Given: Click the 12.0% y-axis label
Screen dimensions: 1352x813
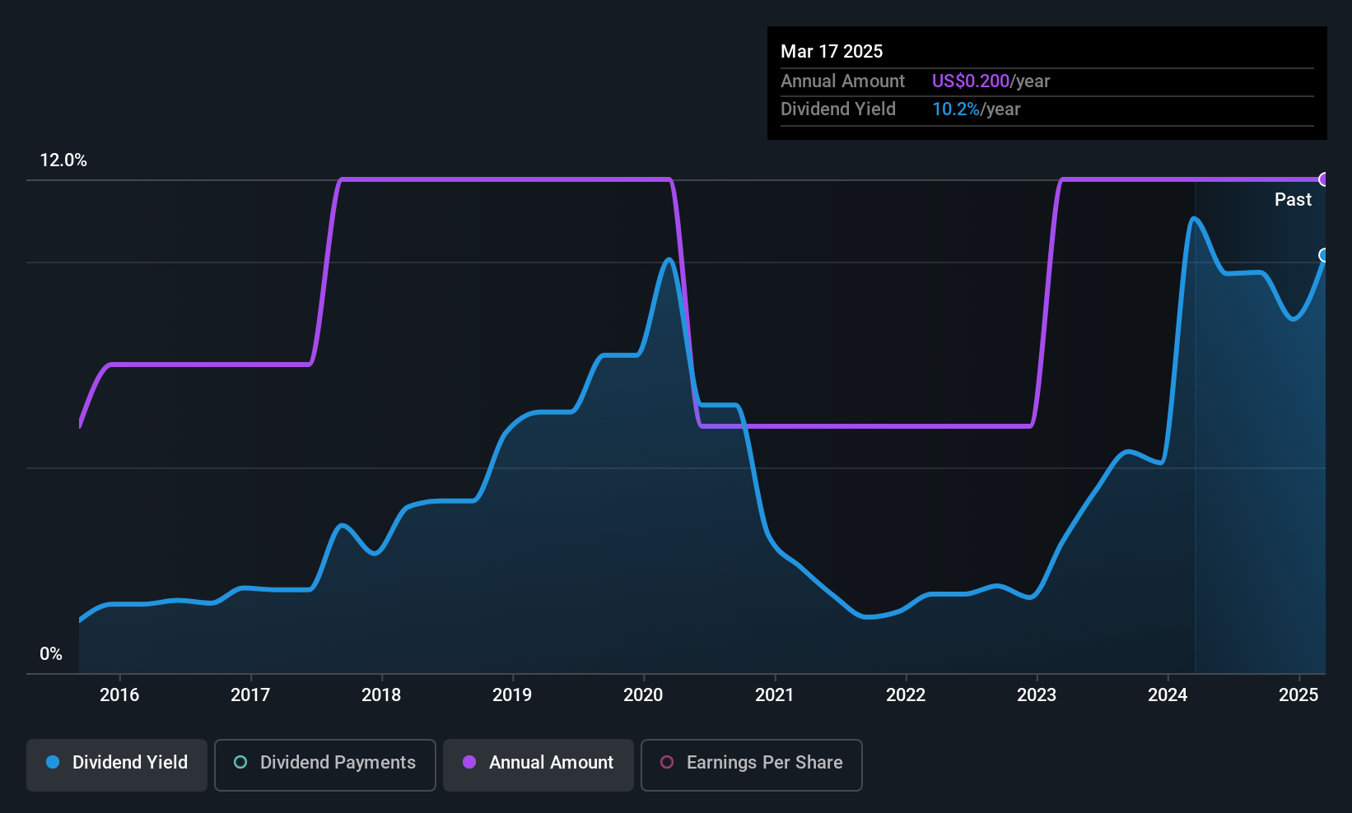Looking at the screenshot, I should (x=63, y=160).
